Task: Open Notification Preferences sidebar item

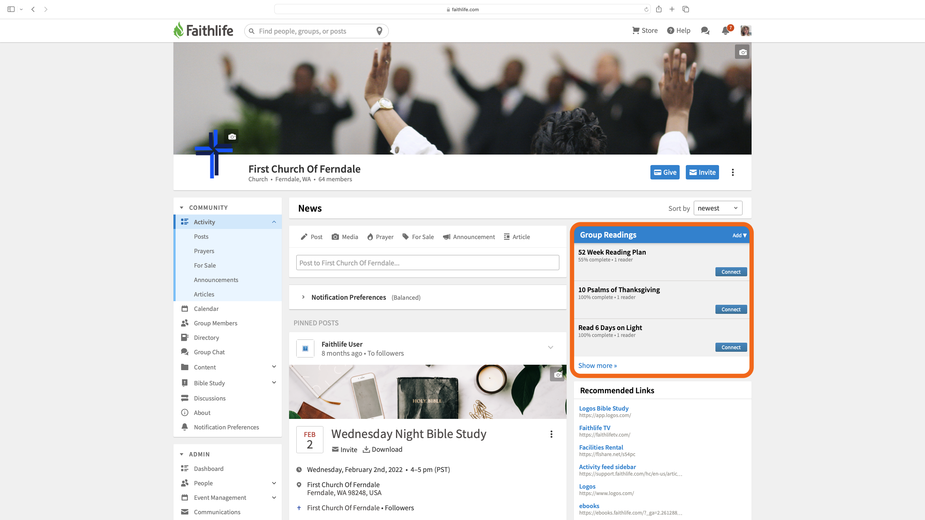Action: (x=227, y=427)
